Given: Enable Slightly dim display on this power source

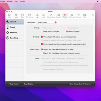Looking at the screenshot, I should 42,53.
